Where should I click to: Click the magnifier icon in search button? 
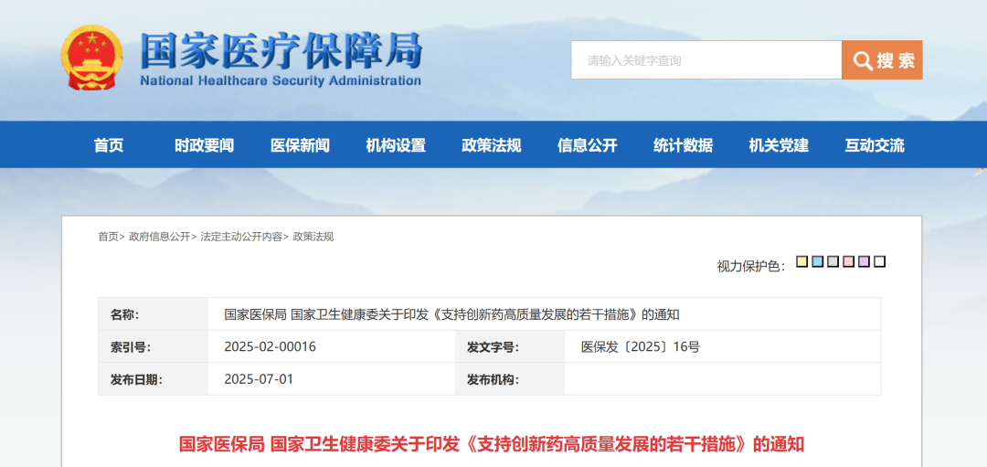point(862,61)
